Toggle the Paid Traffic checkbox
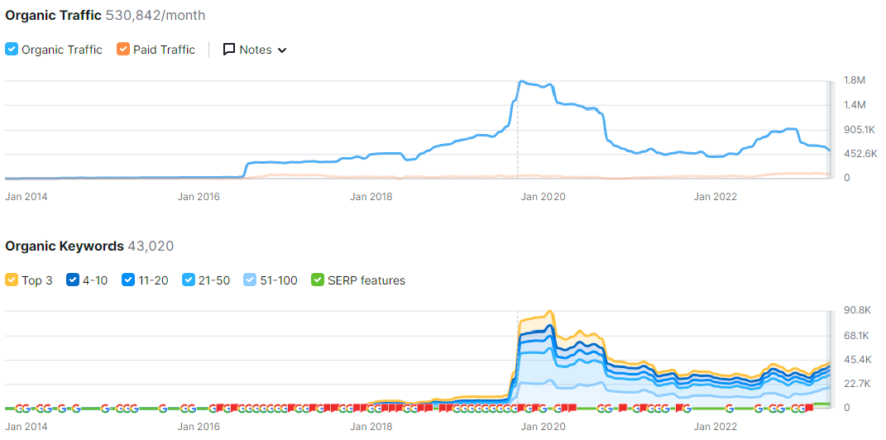 point(123,50)
